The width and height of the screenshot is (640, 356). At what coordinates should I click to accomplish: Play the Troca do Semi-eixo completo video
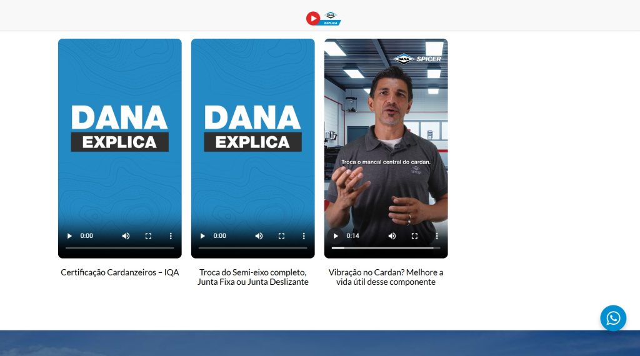[202, 235]
